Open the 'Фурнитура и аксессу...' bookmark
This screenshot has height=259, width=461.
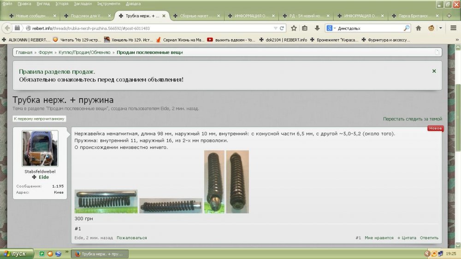pos(386,40)
